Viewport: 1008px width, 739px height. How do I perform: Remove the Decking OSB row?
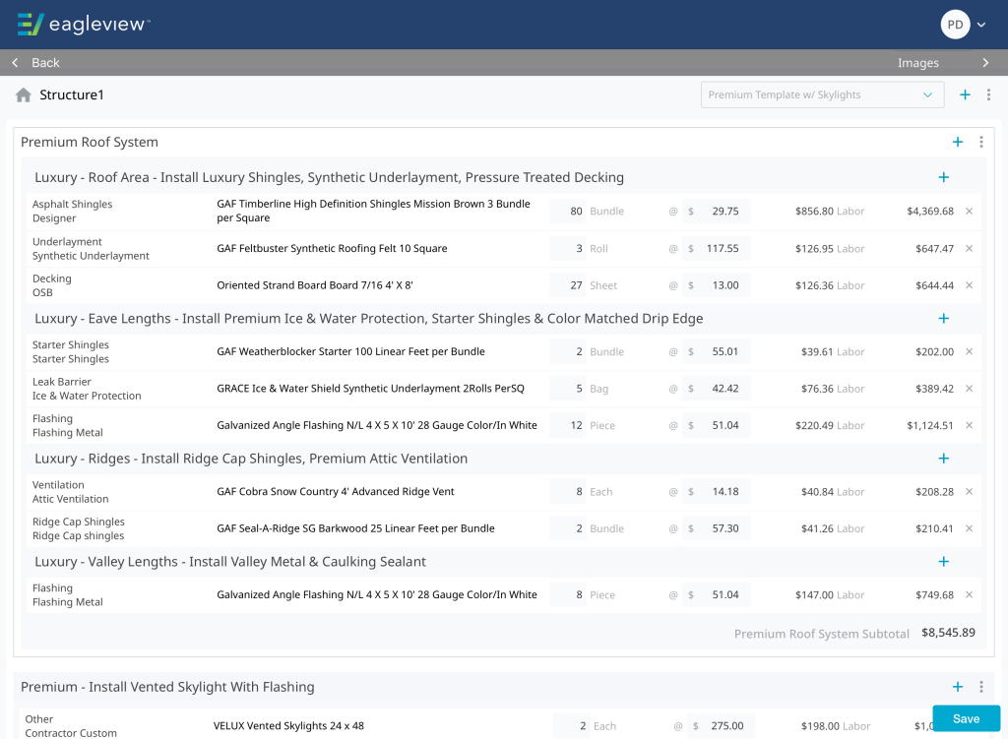970,285
